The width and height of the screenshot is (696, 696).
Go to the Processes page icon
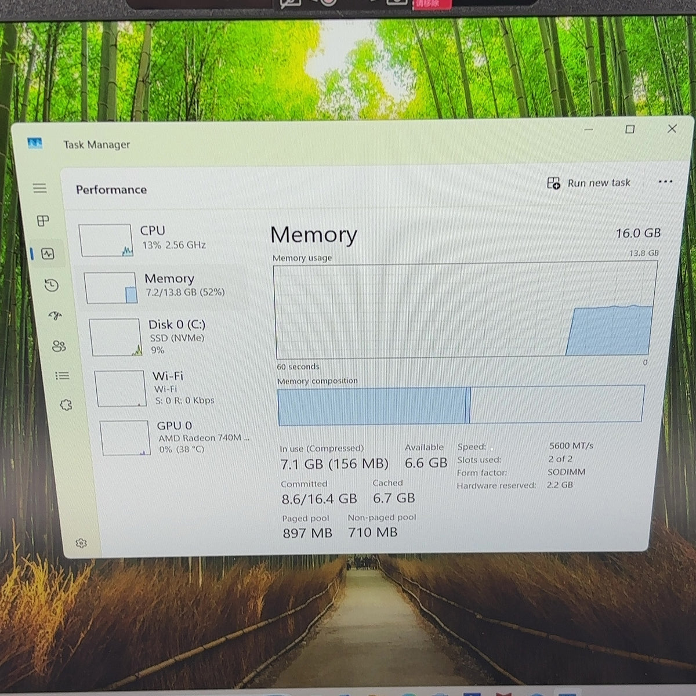click(43, 221)
